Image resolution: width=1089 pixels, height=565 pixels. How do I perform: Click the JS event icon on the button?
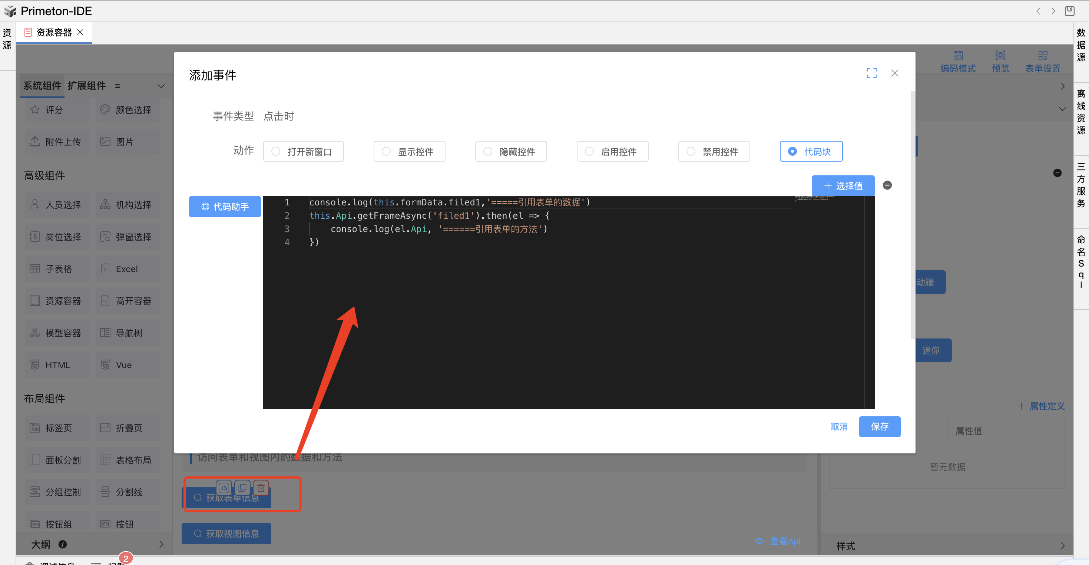pyautogui.click(x=224, y=488)
